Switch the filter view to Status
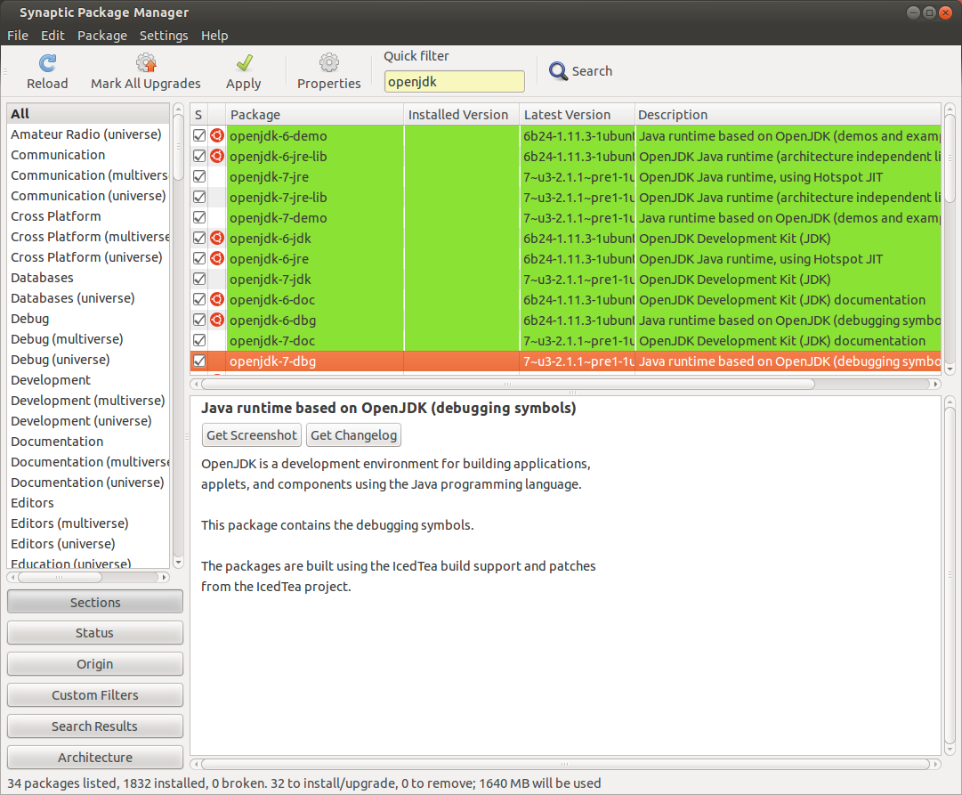962x795 pixels. (x=95, y=633)
